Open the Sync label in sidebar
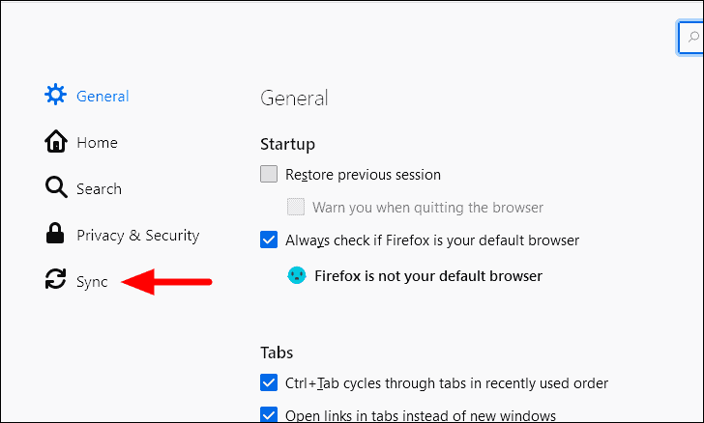Image resolution: width=704 pixels, height=423 pixels. (92, 282)
